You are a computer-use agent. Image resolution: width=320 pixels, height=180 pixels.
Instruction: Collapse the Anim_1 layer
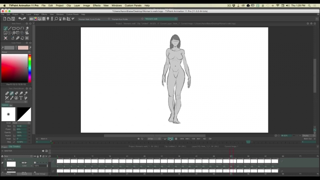click(6, 159)
